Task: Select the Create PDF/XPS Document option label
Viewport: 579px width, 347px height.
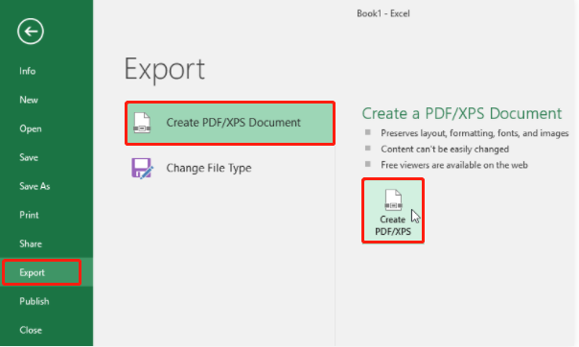Action: tap(233, 123)
